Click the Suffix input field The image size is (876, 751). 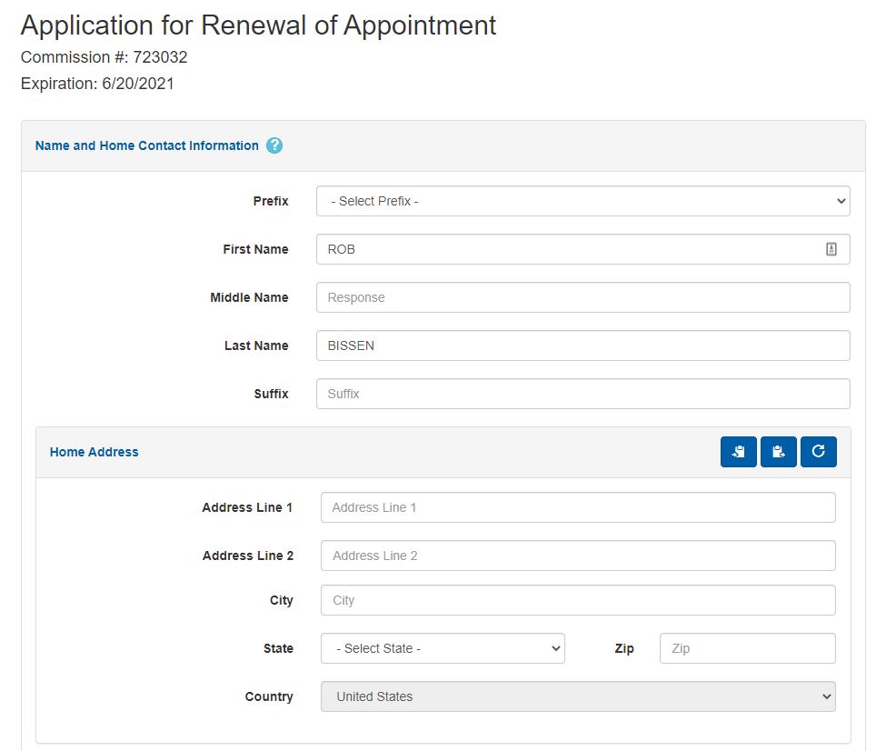point(582,394)
